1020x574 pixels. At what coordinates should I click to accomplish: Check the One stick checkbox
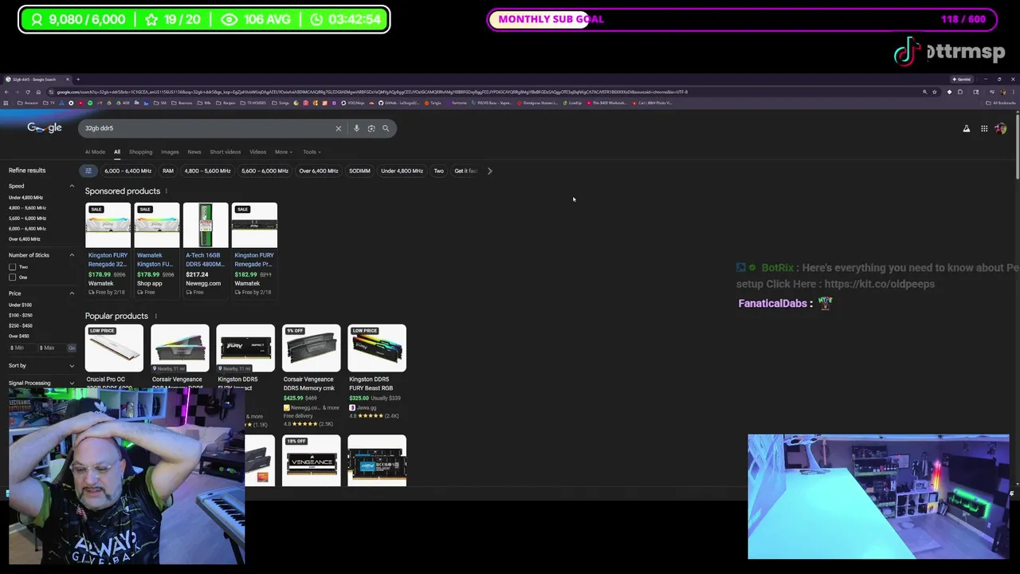(x=12, y=277)
